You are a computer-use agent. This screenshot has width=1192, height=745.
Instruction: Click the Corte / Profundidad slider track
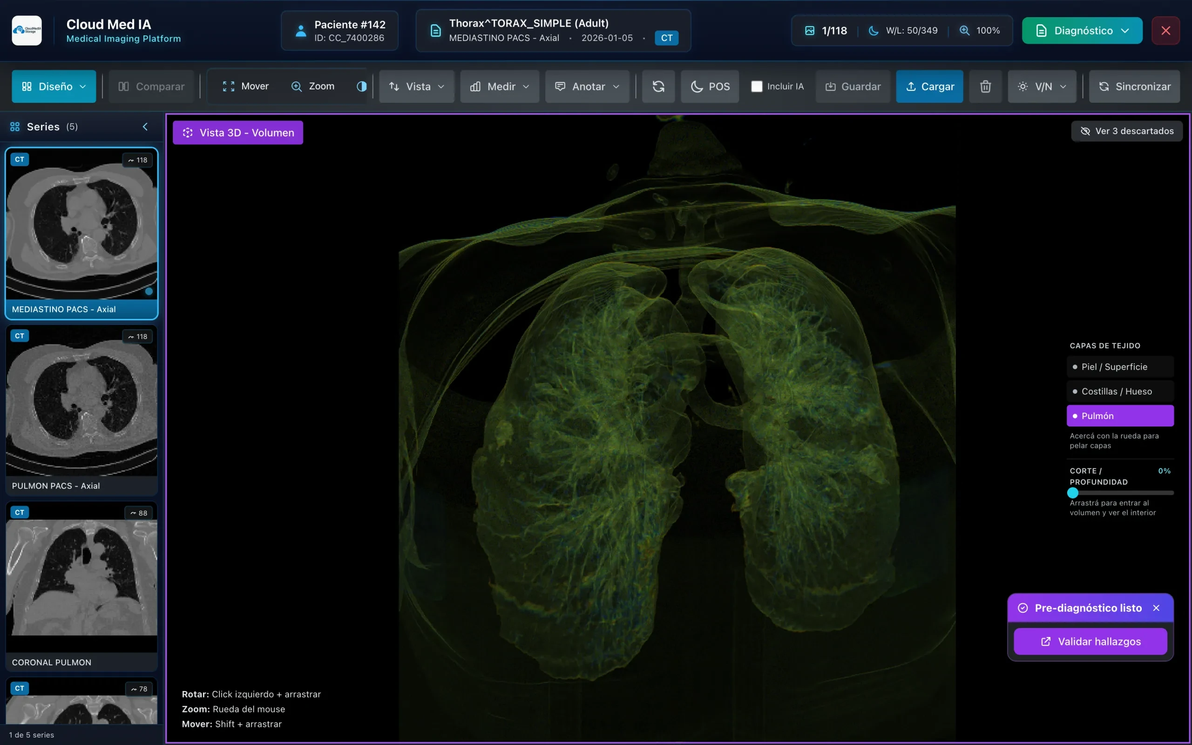[1122, 493]
